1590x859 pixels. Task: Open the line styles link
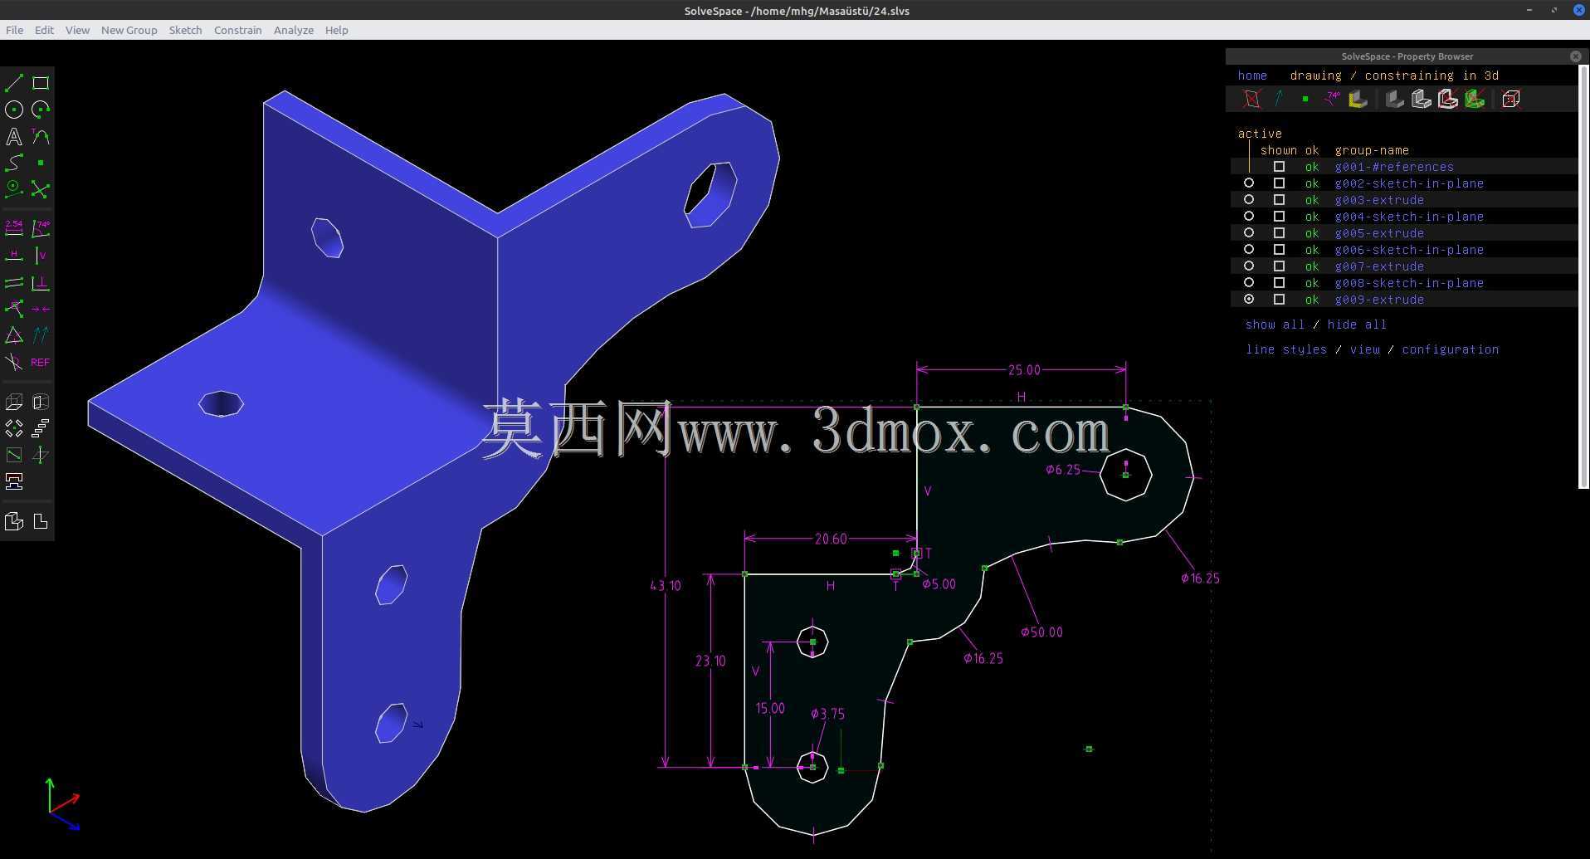[x=1286, y=349]
